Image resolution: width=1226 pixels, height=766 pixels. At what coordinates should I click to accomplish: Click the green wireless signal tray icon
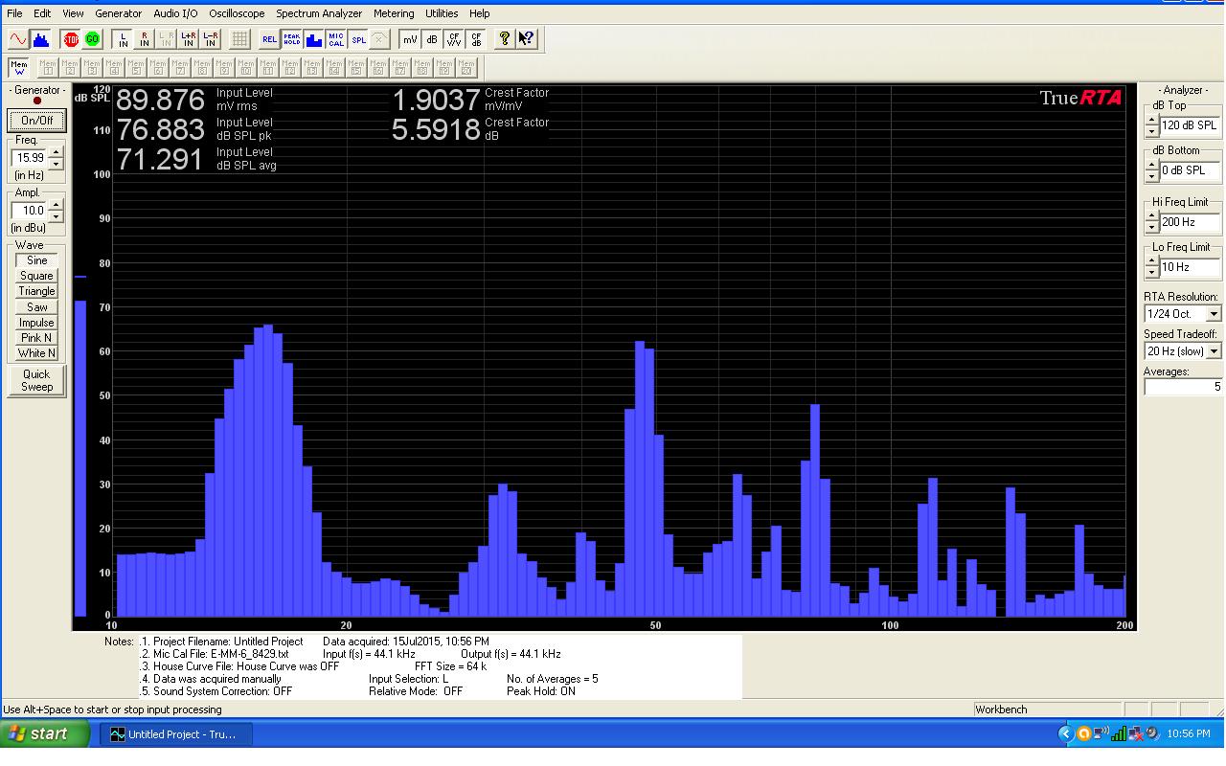[x=1118, y=734]
